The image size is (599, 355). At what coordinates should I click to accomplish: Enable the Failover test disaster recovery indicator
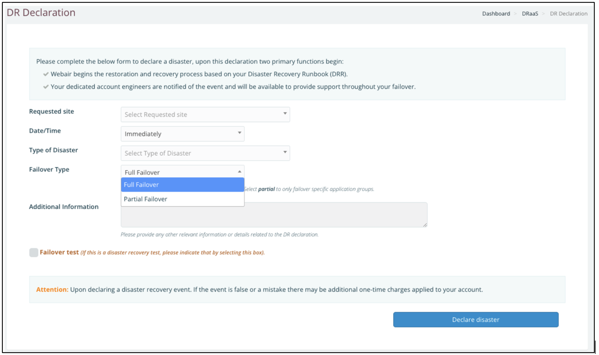pos(34,252)
